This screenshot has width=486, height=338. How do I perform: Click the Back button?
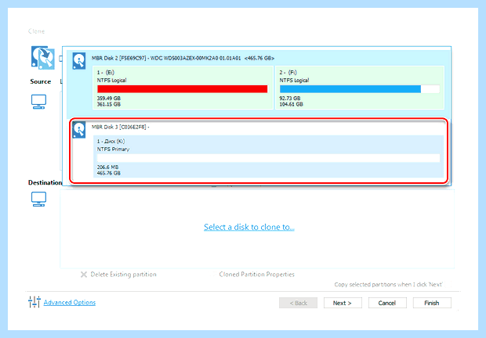point(298,303)
